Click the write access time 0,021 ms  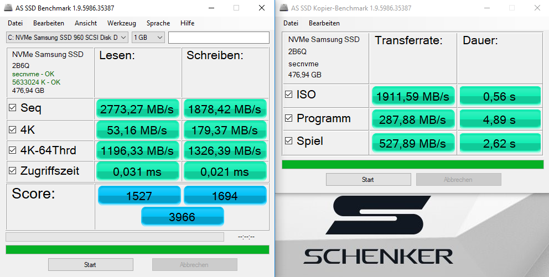pyautogui.click(x=225, y=171)
